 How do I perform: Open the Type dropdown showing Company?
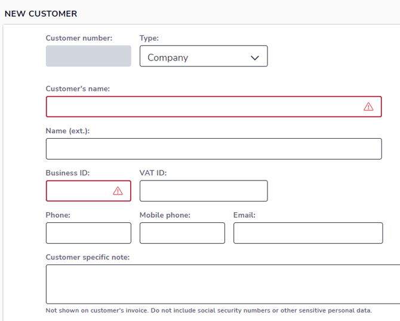click(204, 56)
